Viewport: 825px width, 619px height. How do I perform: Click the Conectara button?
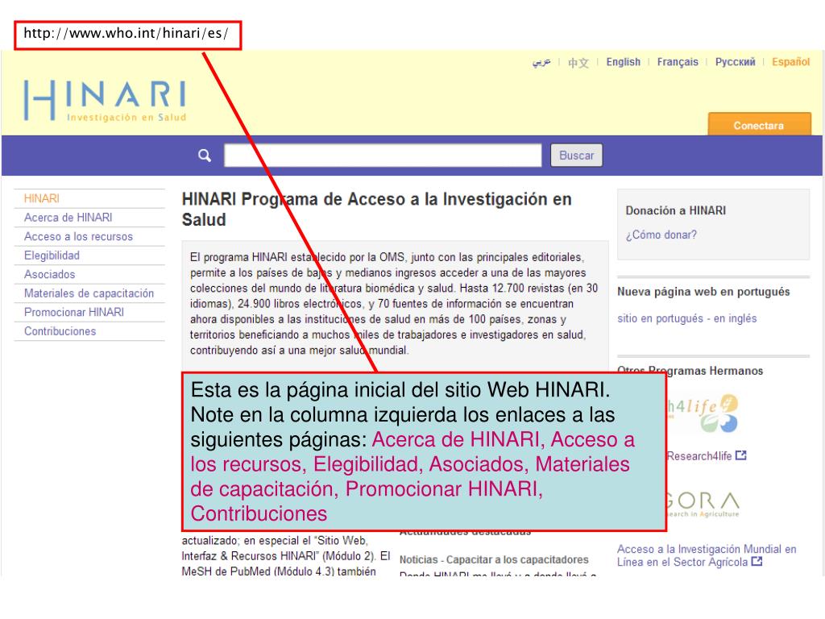pos(759,125)
